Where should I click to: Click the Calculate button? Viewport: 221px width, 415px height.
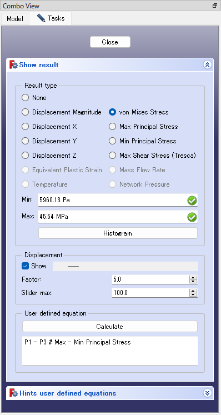pos(109,326)
